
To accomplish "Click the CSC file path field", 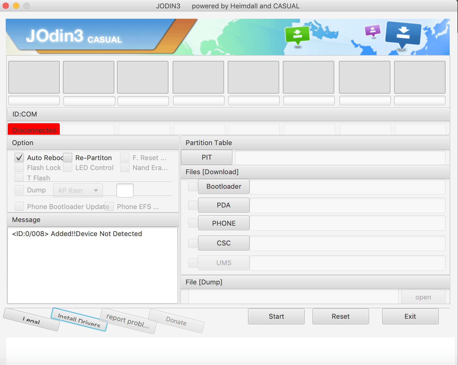I will pos(348,243).
